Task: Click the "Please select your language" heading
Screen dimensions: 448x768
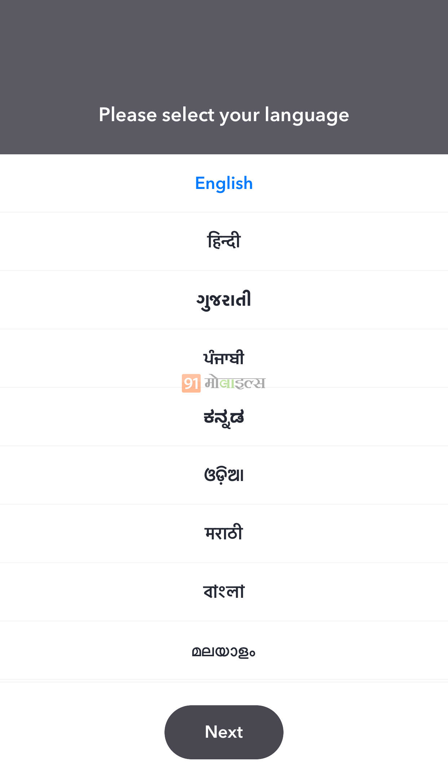Action: [x=224, y=115]
